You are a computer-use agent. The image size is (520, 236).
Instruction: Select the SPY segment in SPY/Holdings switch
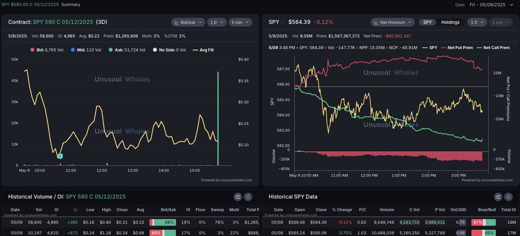[x=427, y=22]
